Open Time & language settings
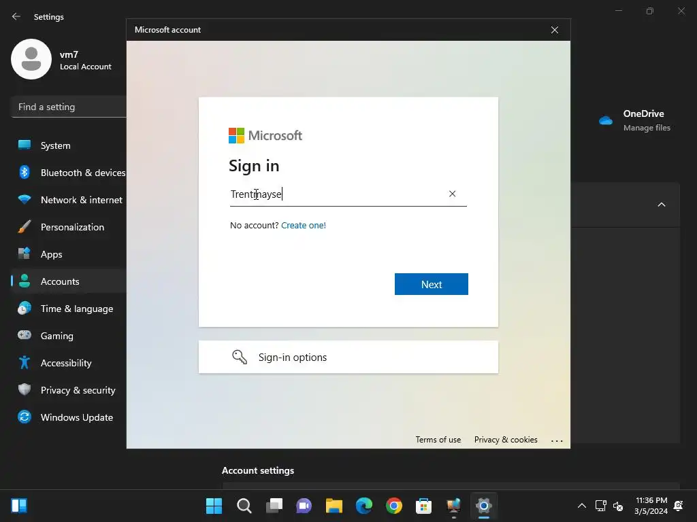The image size is (697, 522). tap(69, 309)
